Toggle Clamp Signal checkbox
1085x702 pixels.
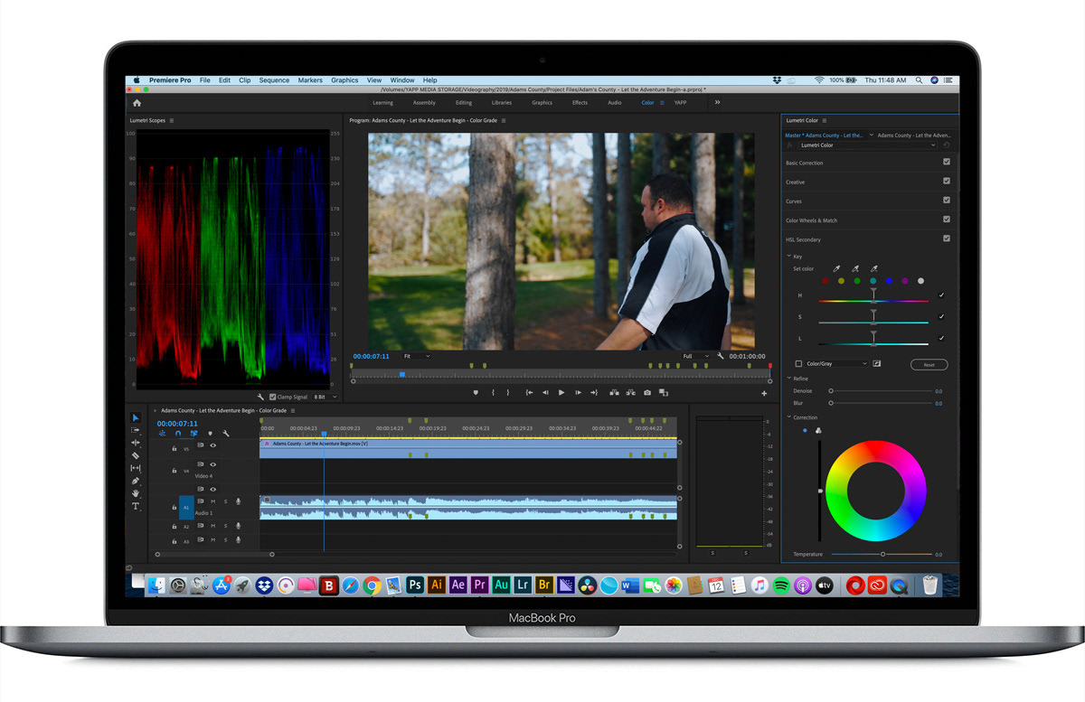point(273,397)
